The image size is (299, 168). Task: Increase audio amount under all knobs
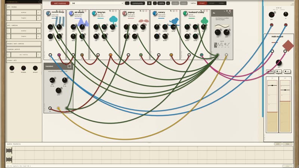tap(39, 12)
